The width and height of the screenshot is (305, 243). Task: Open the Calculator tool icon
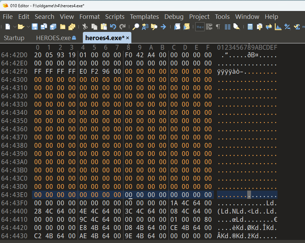[250, 27]
